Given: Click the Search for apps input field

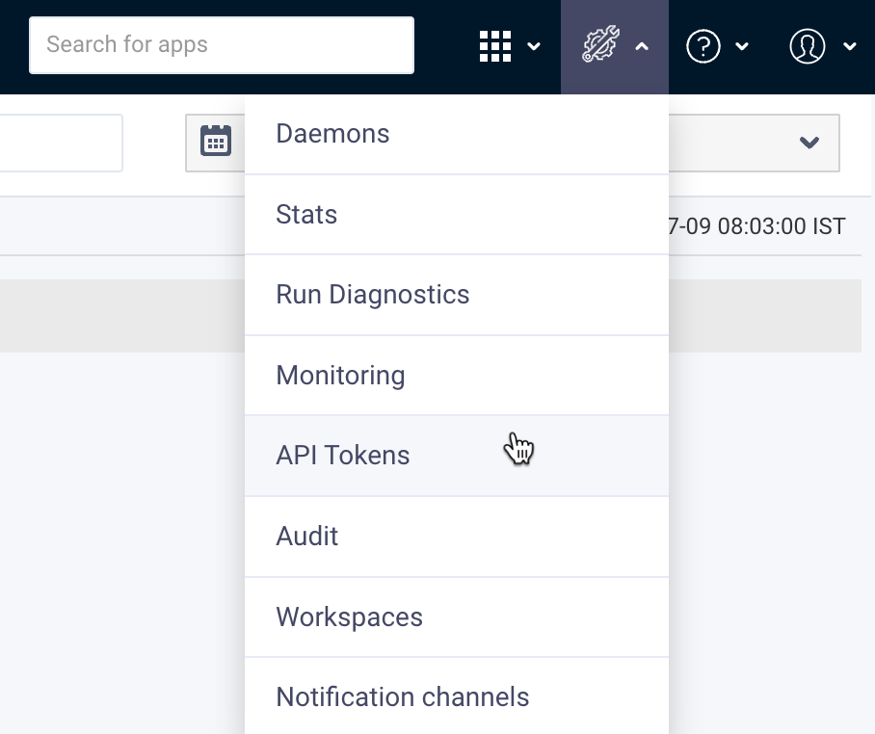Looking at the screenshot, I should click(x=222, y=44).
